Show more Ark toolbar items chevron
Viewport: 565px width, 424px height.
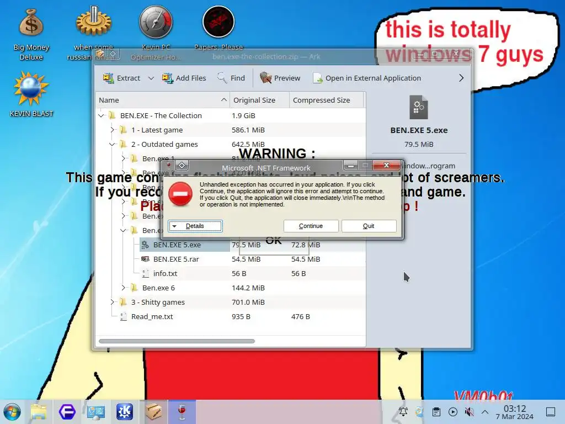[x=461, y=78]
